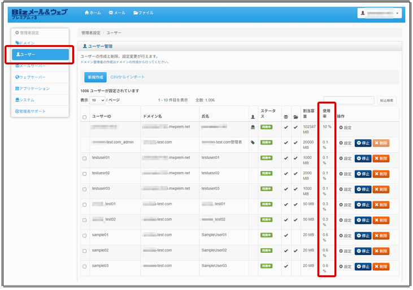Click the 停止 button for sample01
Viewport: 413px width, 290px height.
pos(363,236)
